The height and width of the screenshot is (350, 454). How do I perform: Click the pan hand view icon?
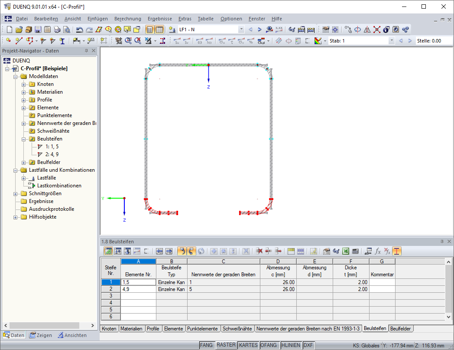pos(118,41)
